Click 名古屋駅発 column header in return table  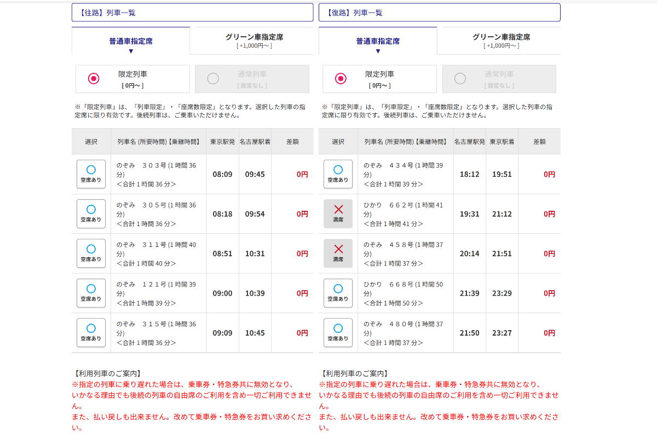coord(470,141)
